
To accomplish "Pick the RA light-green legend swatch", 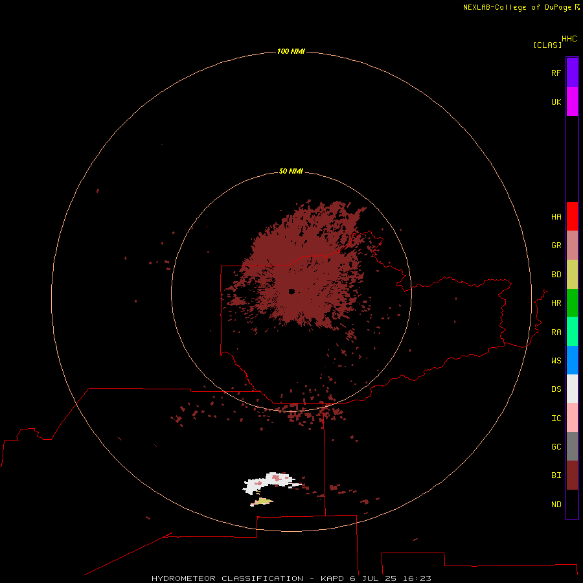I will 572,332.
